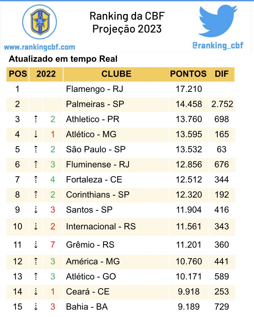Image resolution: width=254 pixels, height=317 pixels.
Task: Click the RK CBF shield logo
Action: [39, 22]
